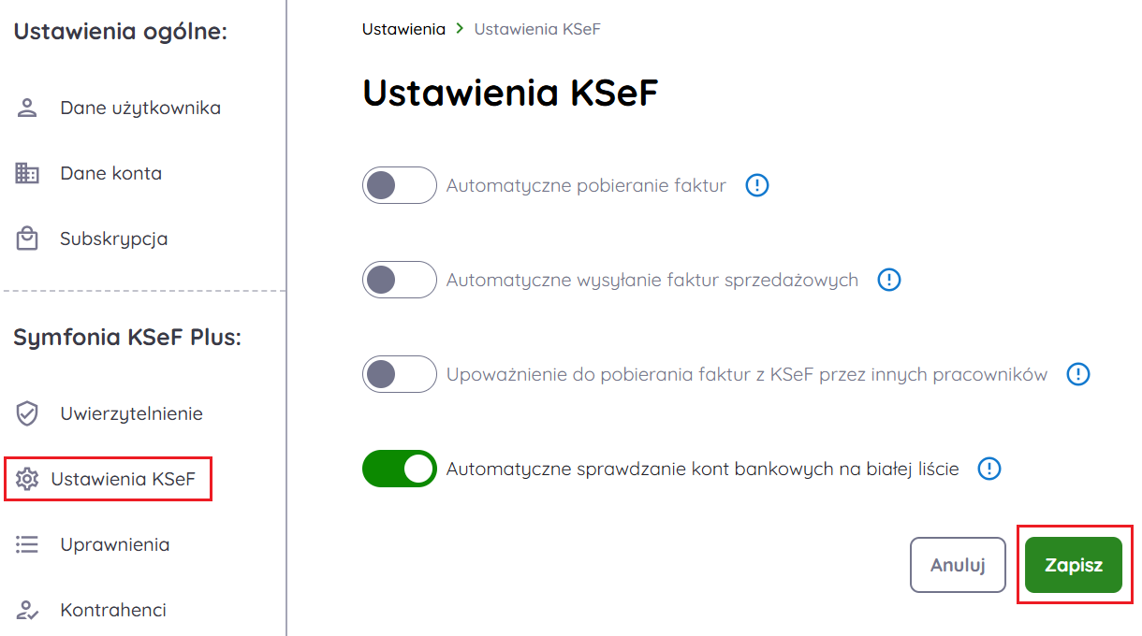The width and height of the screenshot is (1142, 636).
Task: Click the Dane konta building icon
Action: point(27,173)
